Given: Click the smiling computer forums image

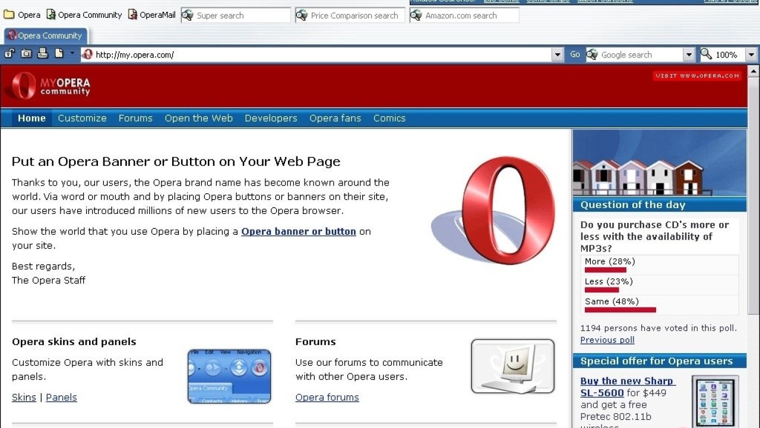Looking at the screenshot, I should [x=512, y=366].
